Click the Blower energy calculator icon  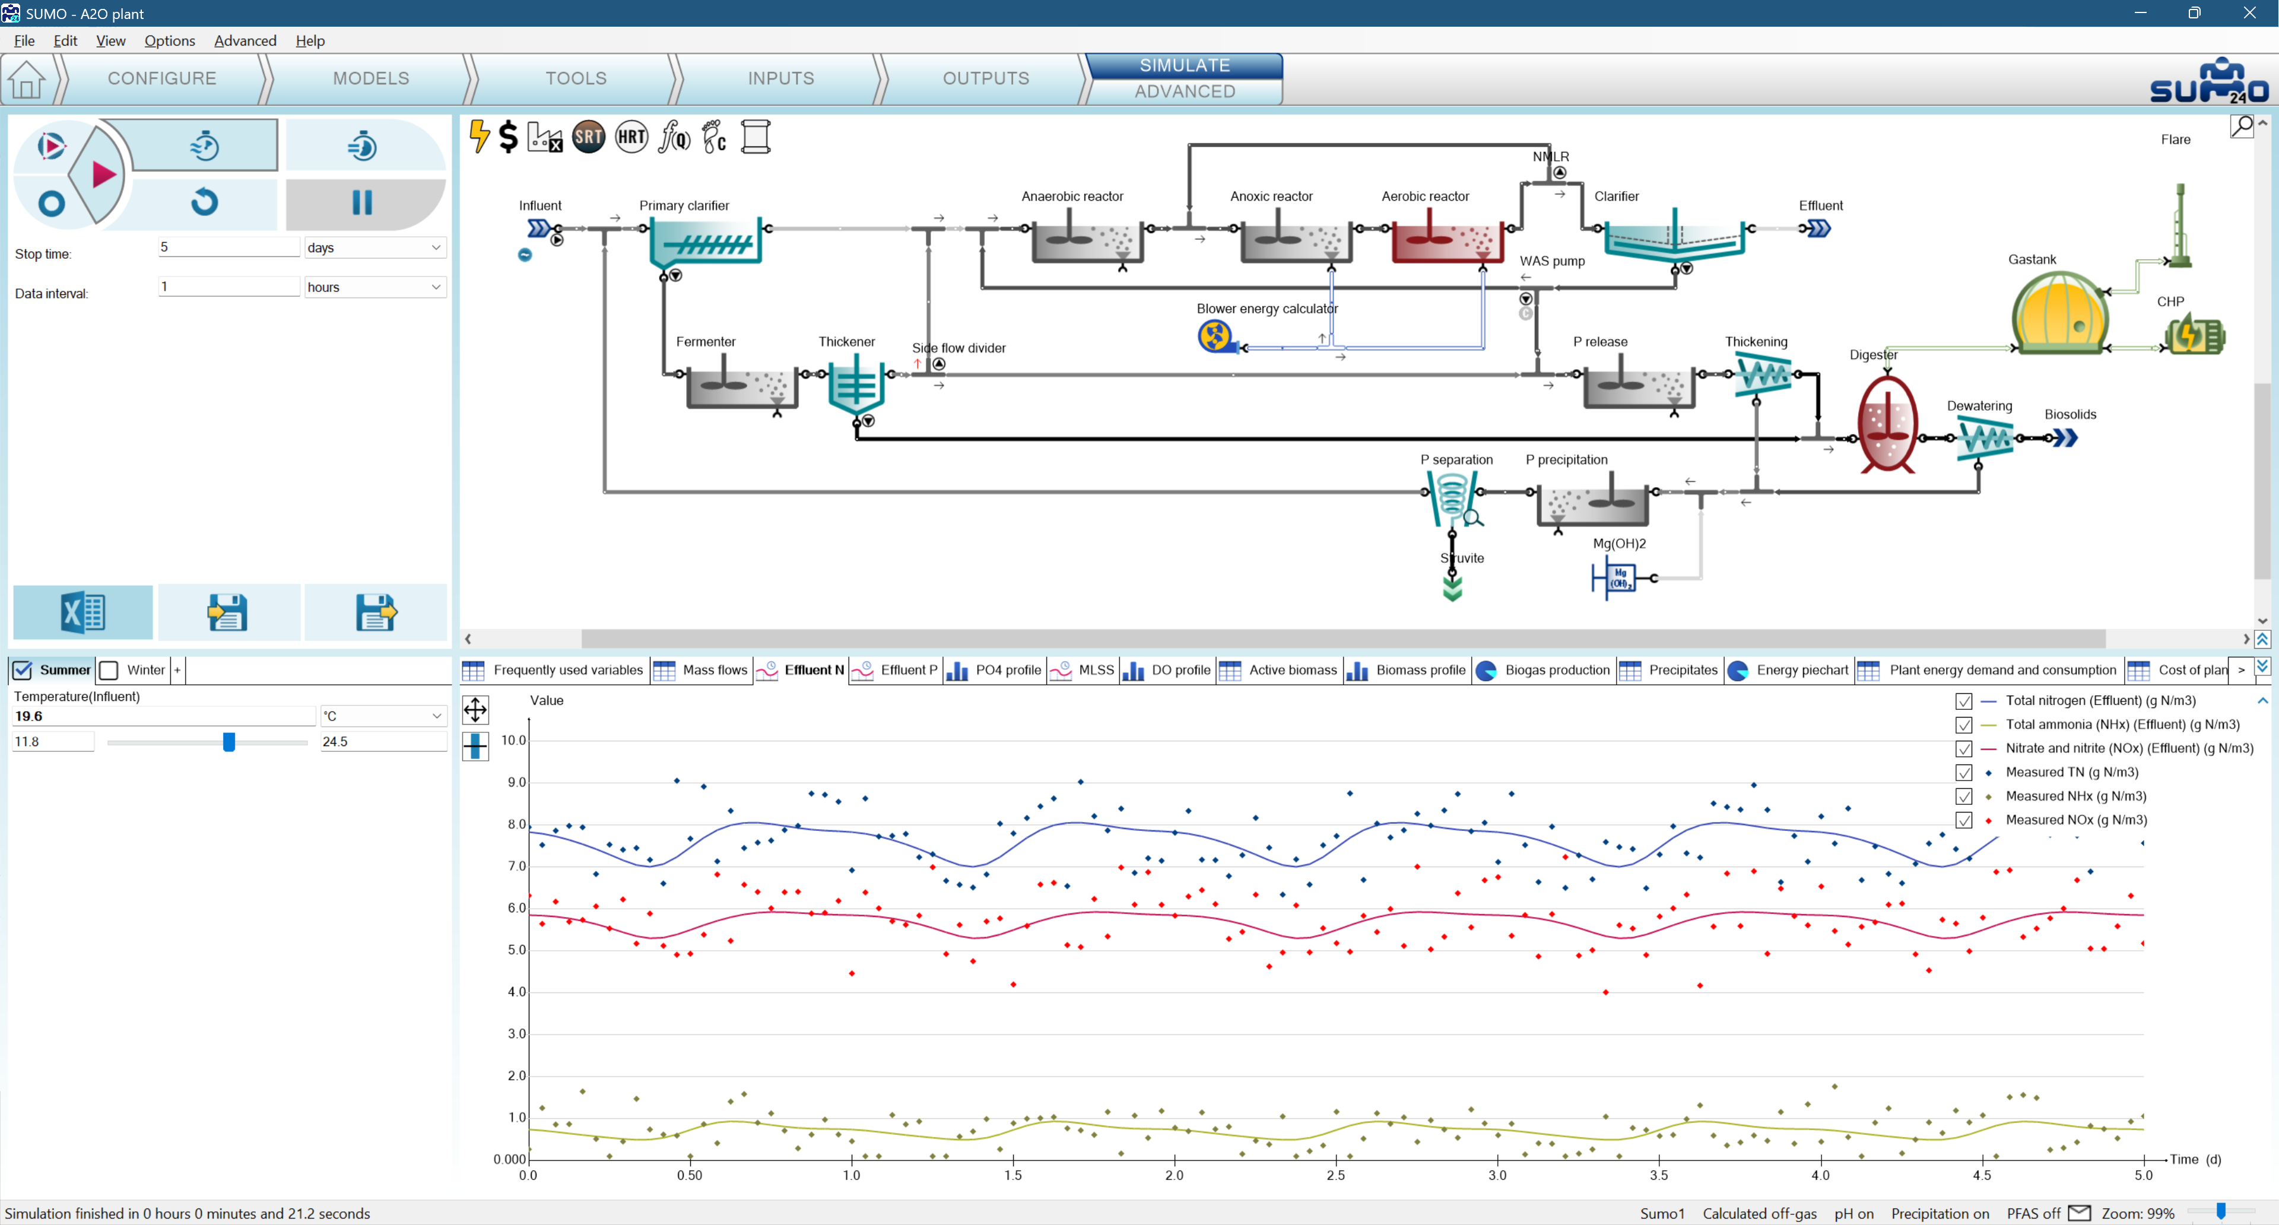[x=1215, y=336]
